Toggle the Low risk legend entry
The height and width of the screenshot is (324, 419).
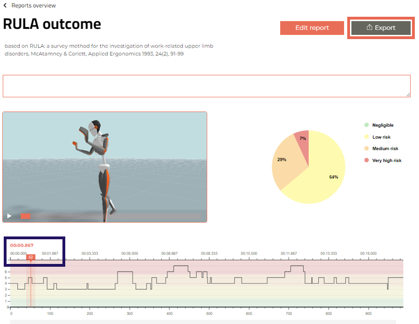(x=381, y=137)
